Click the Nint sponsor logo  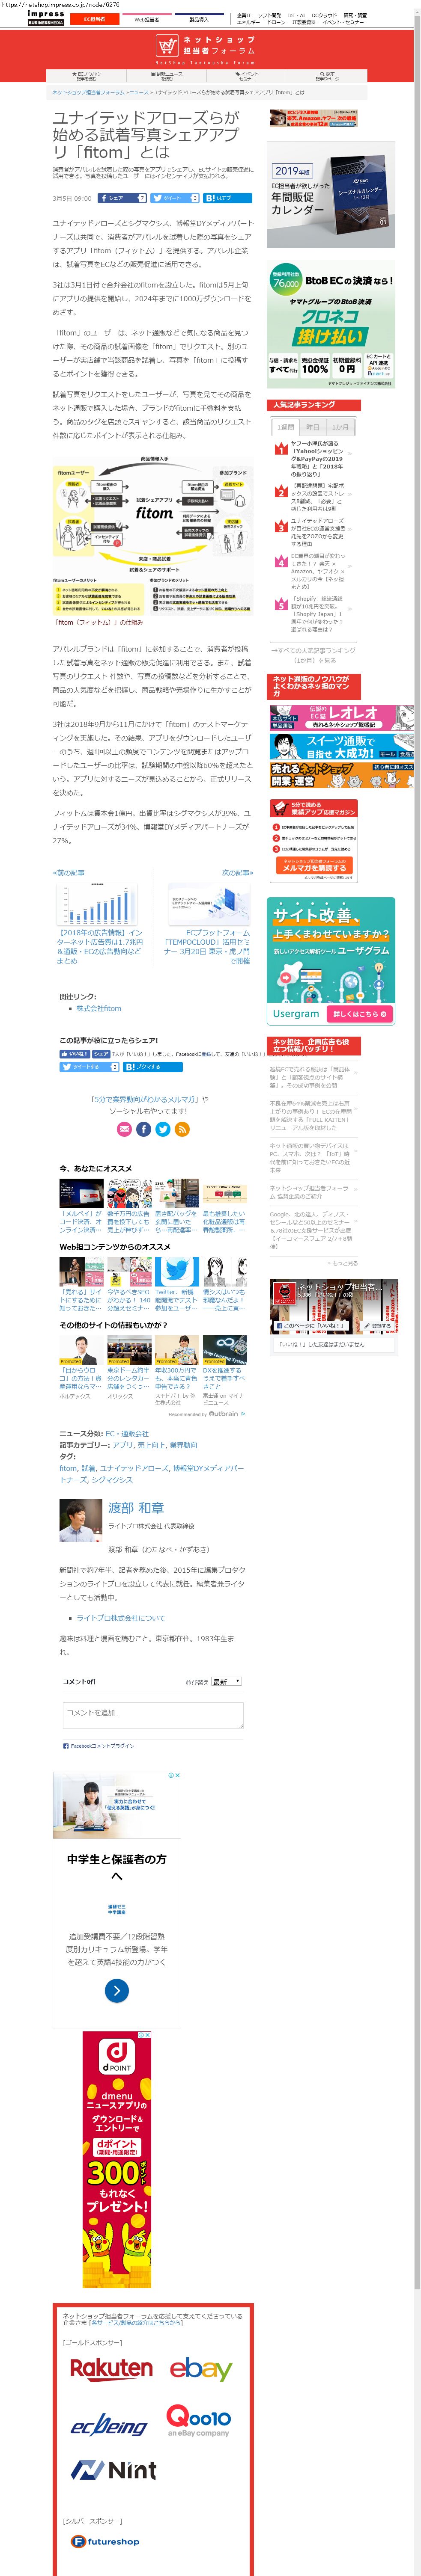click(113, 2470)
